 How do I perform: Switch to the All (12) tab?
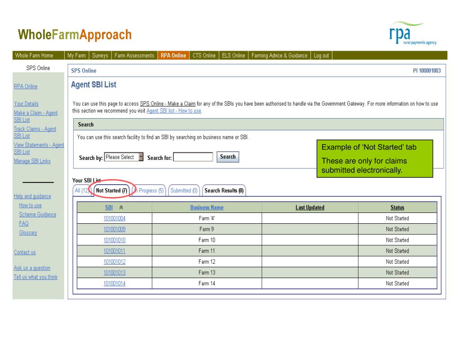point(82,190)
